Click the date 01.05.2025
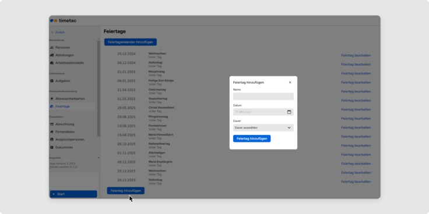 [126, 99]
